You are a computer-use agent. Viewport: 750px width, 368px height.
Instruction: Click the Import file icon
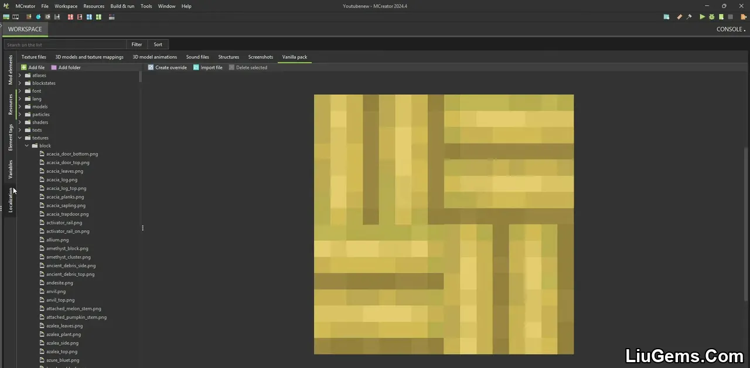pyautogui.click(x=196, y=67)
